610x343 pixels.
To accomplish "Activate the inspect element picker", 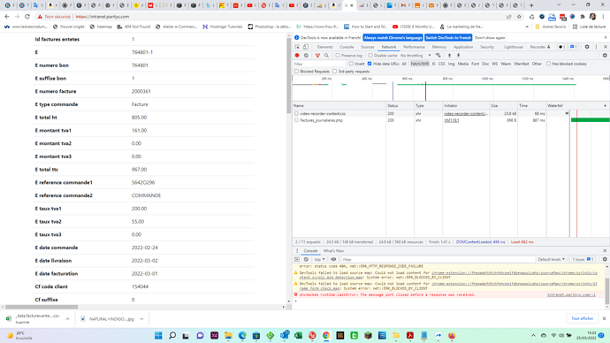I will [x=297, y=47].
